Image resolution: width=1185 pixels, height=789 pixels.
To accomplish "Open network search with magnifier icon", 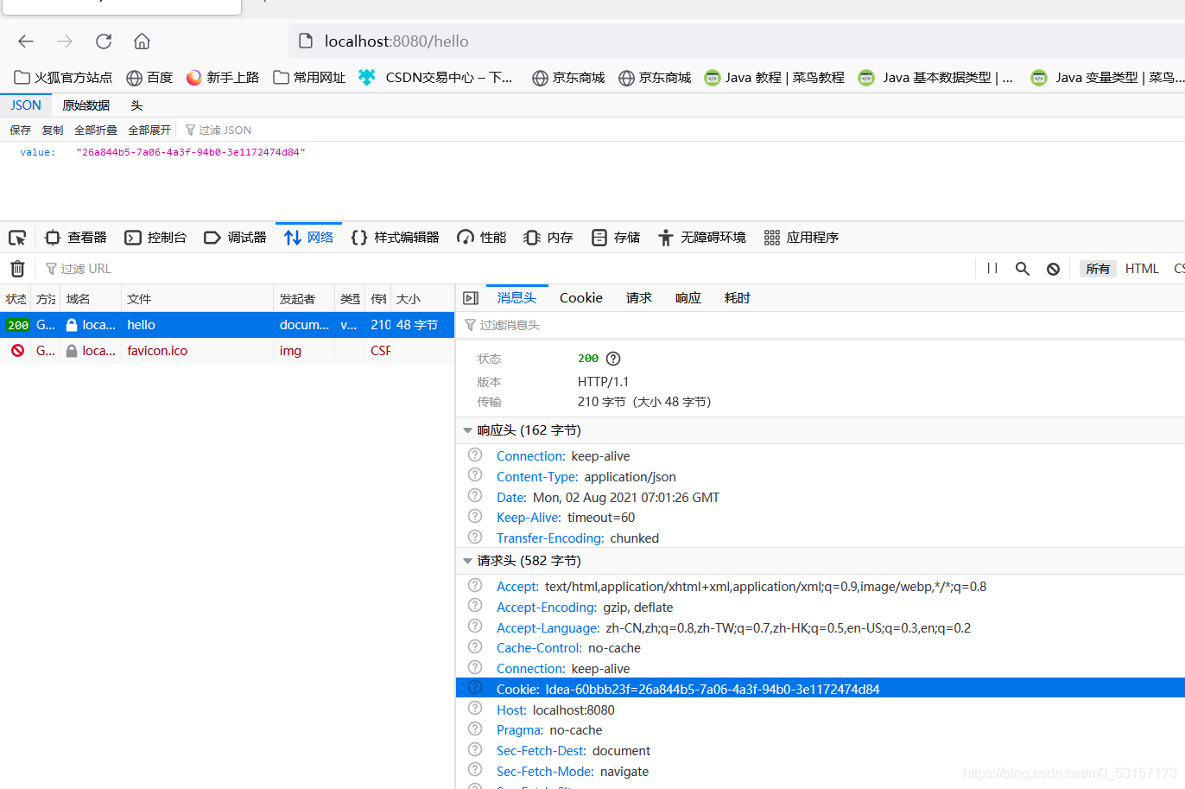I will pyautogui.click(x=1023, y=269).
